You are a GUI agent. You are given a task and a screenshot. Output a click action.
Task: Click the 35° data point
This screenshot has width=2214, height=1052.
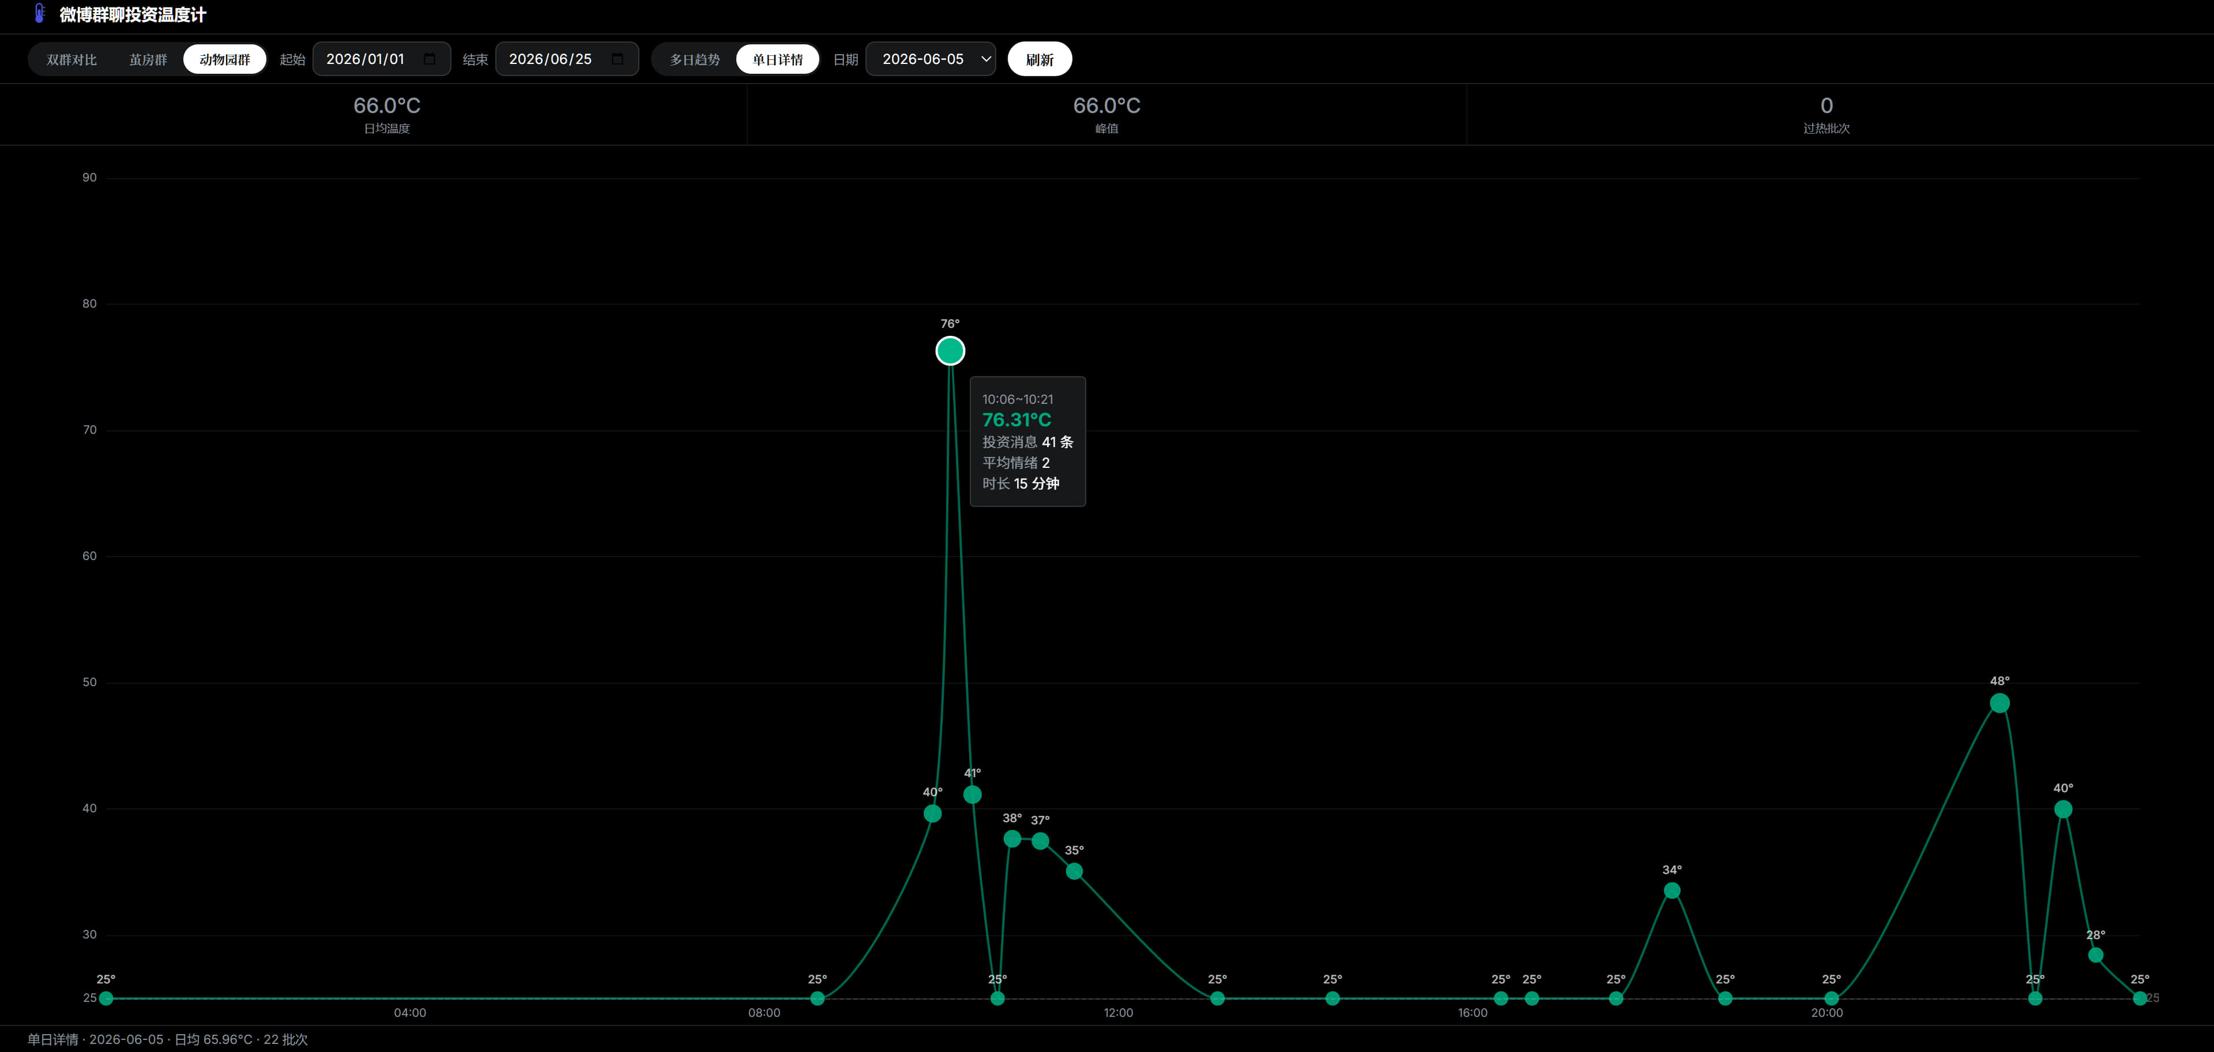click(x=1074, y=871)
